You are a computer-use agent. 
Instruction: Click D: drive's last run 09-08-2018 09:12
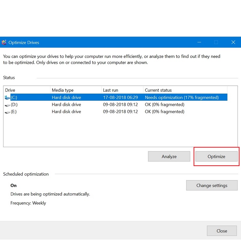pos(121,105)
